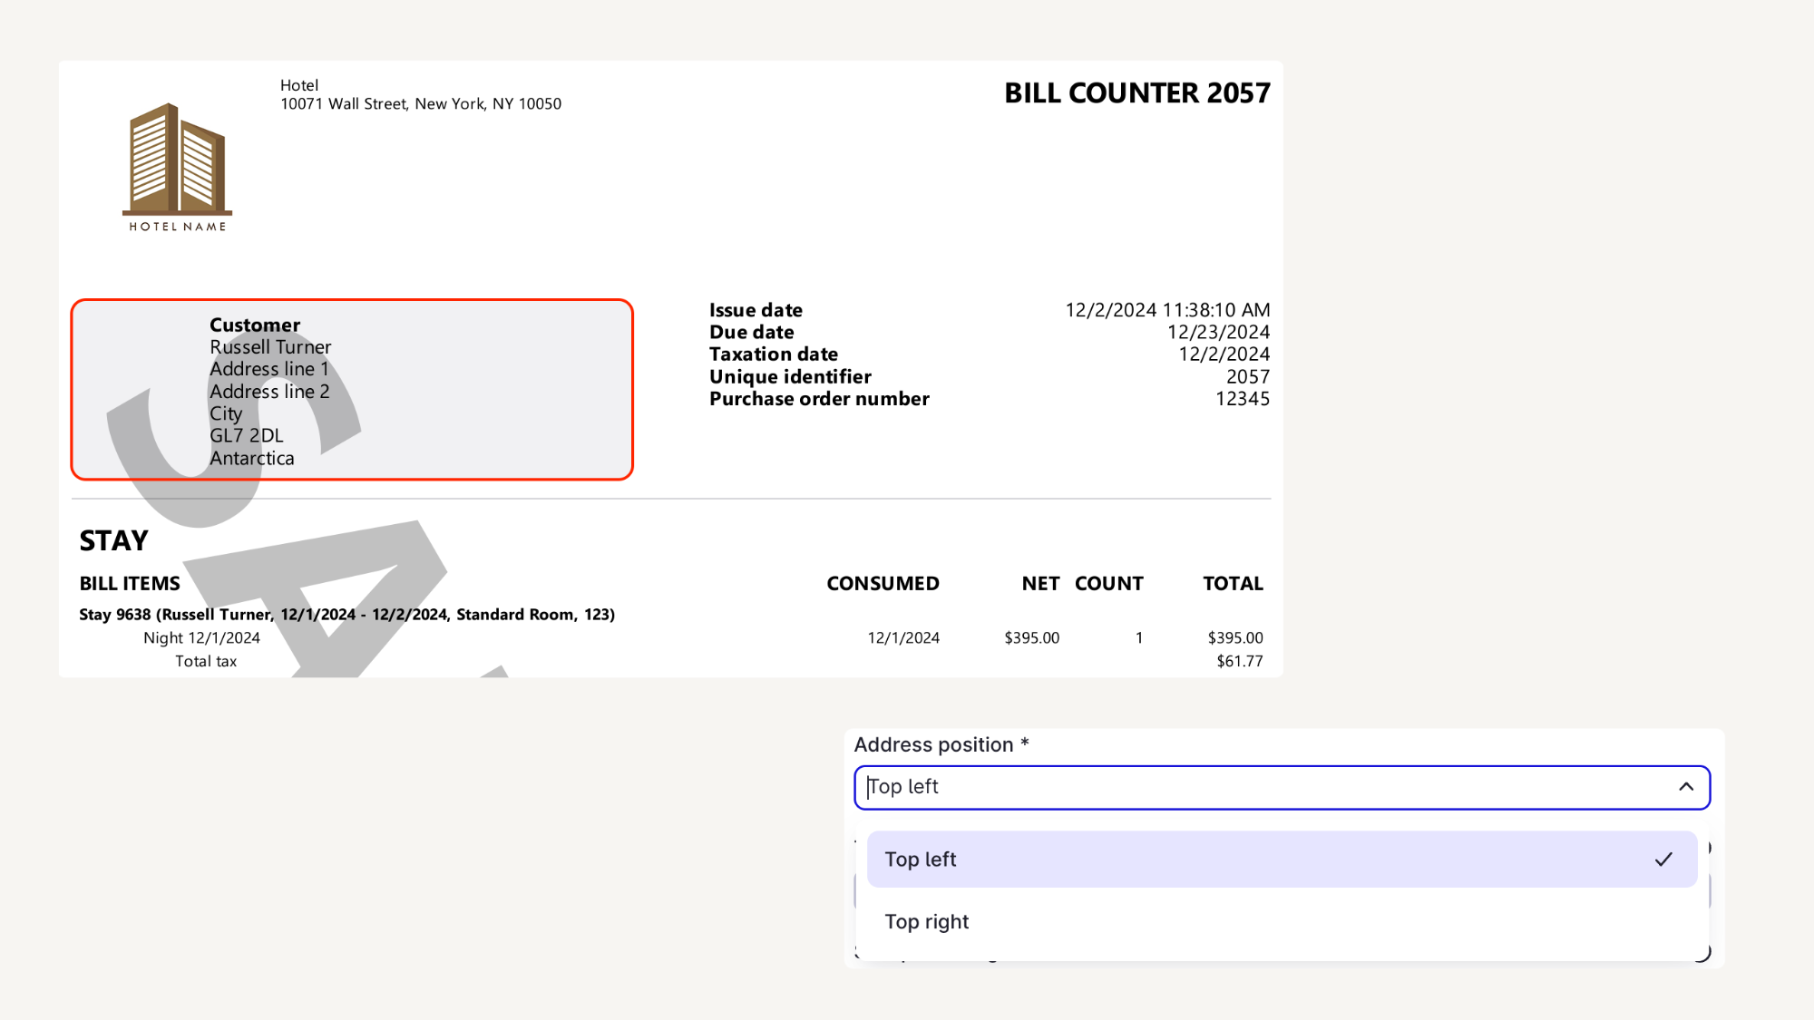The width and height of the screenshot is (1814, 1020).
Task: Click the checkmark beside Top left option
Action: pos(1663,860)
